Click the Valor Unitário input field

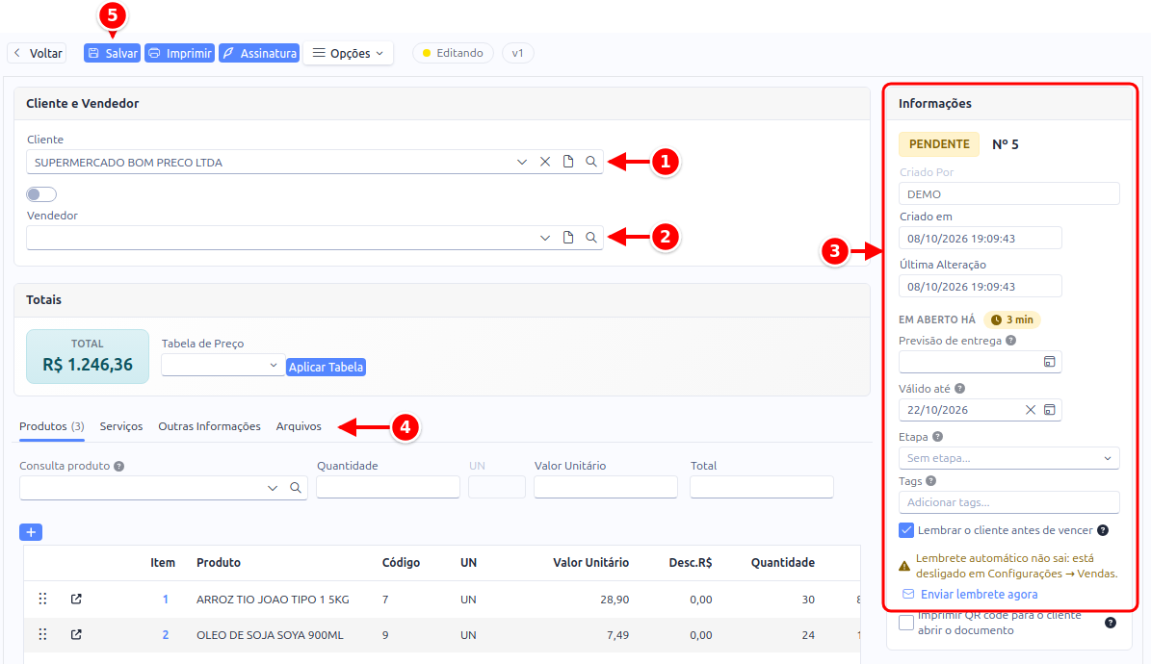606,486
